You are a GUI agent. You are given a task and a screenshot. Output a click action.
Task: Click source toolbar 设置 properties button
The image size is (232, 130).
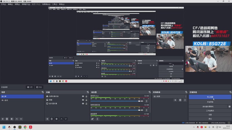(30, 87)
